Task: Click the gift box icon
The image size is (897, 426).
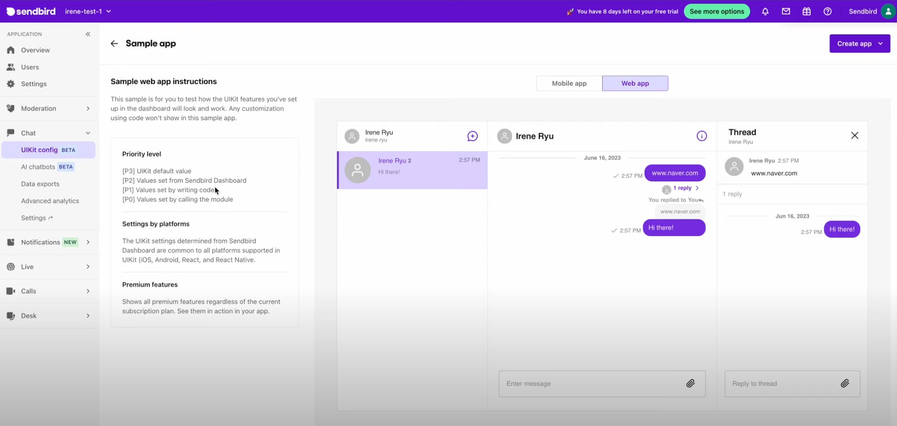Action: (x=807, y=11)
